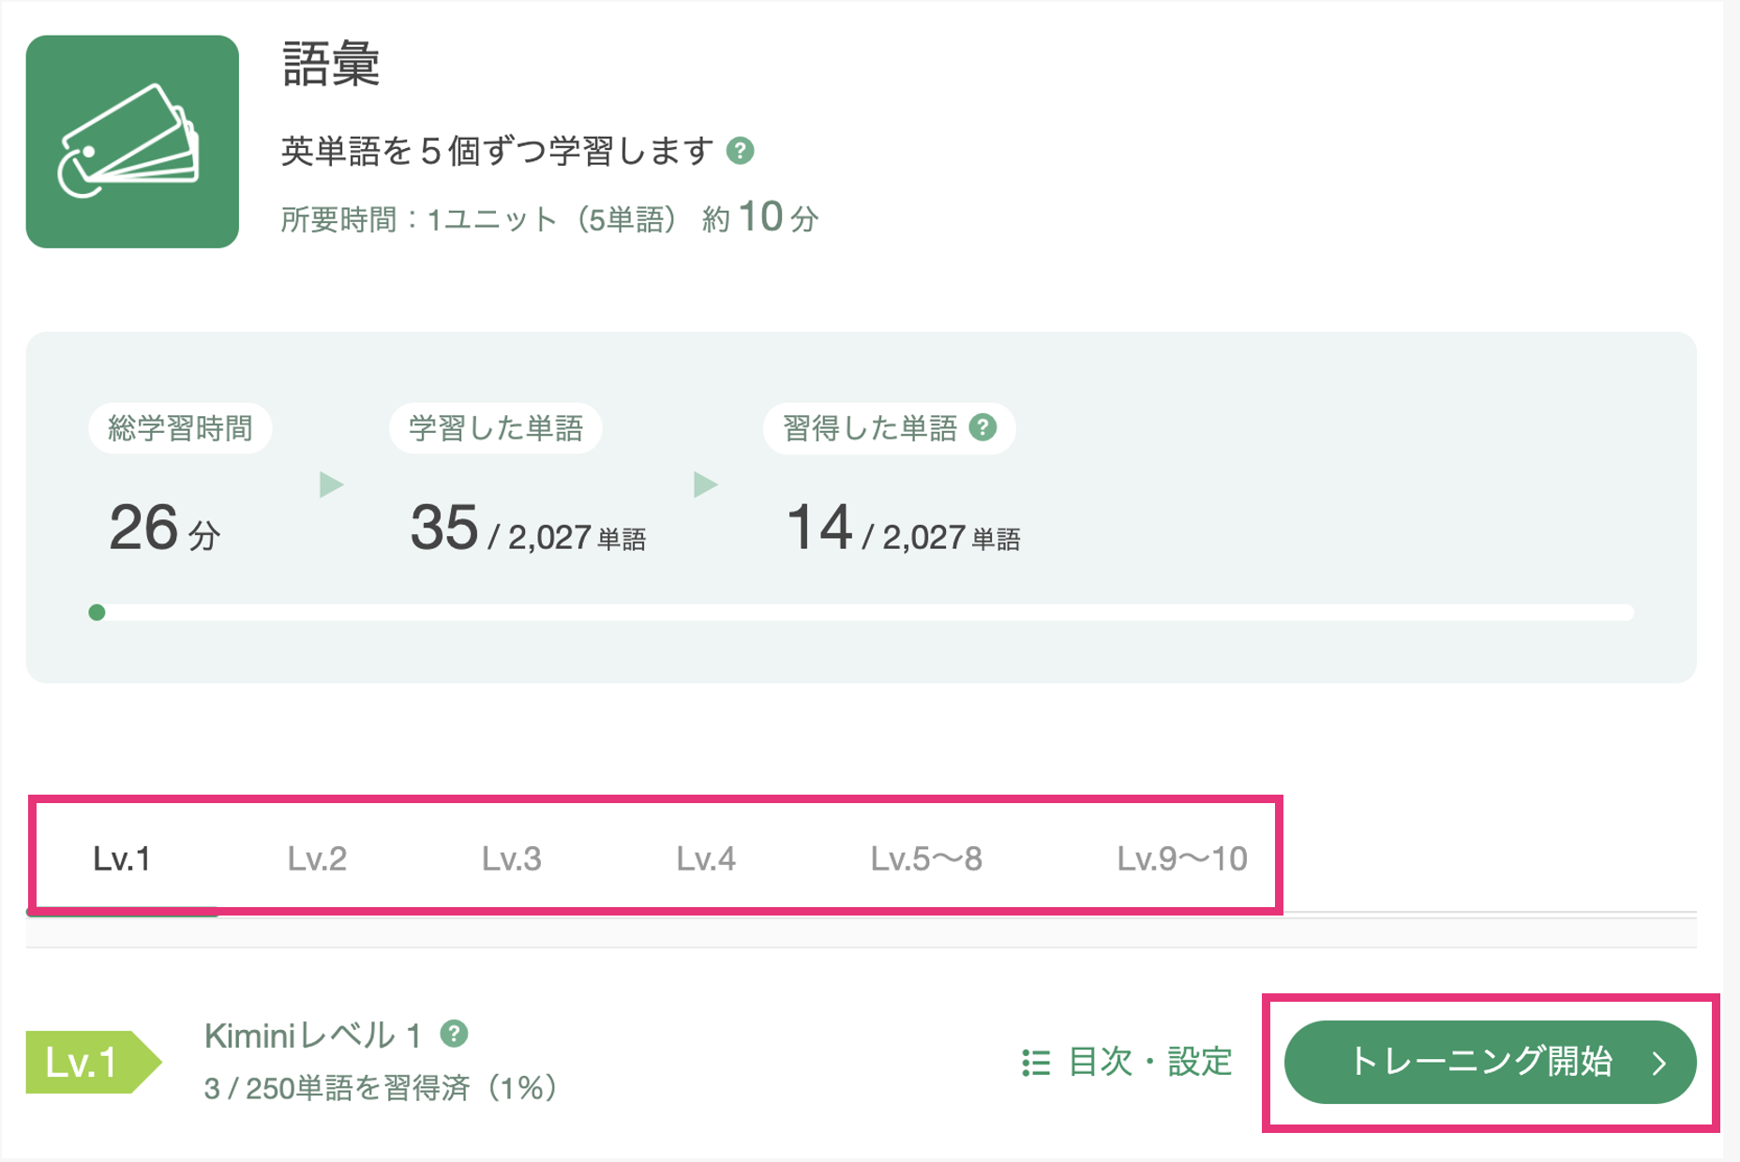Click the 学習した単語 label pill
1740x1162 pixels.
pos(496,428)
